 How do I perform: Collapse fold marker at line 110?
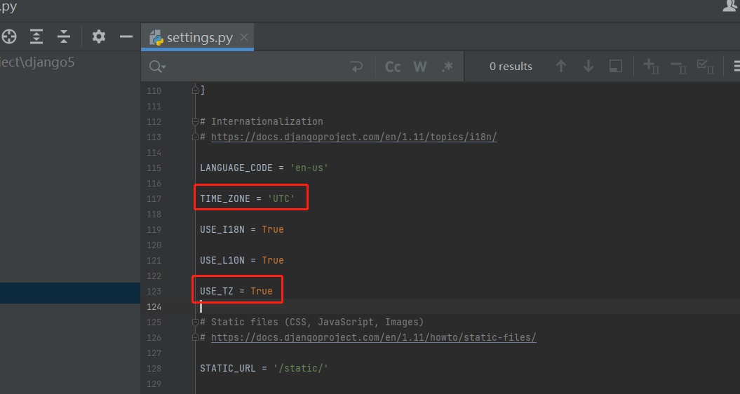[195, 90]
